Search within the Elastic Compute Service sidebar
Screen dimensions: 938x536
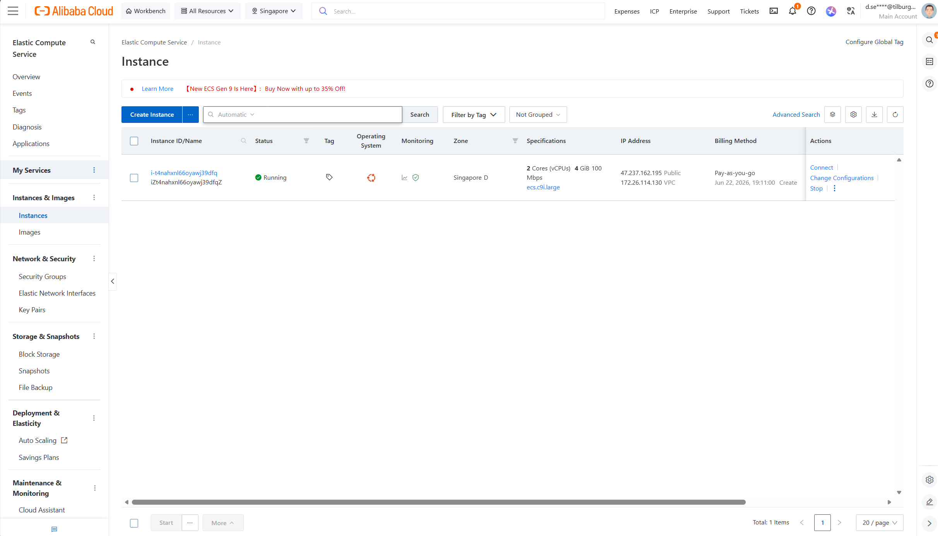coord(93,42)
